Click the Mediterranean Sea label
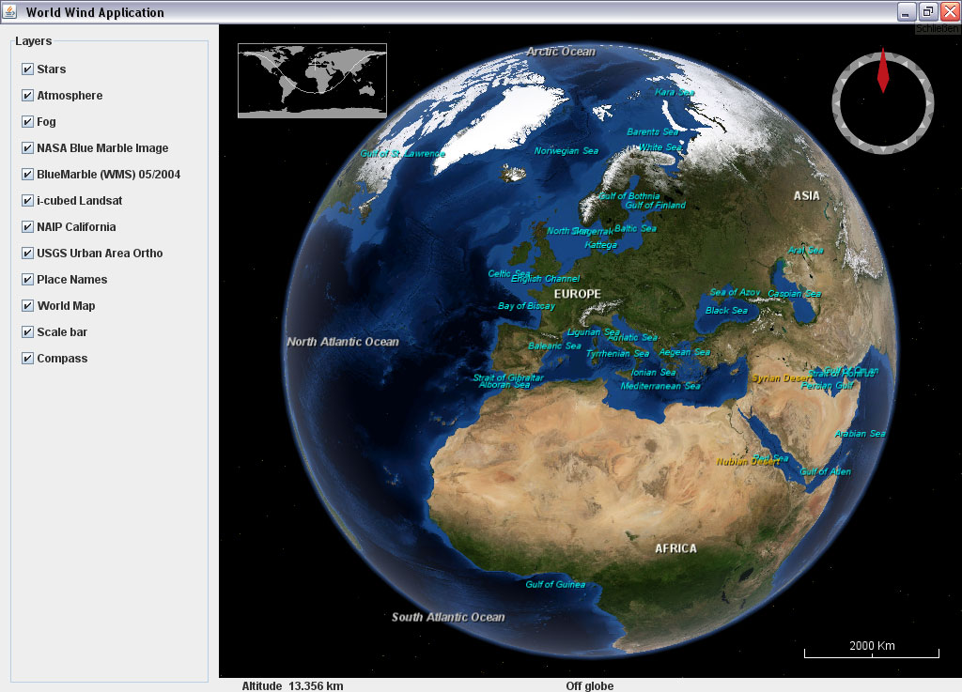The image size is (962, 692). 660,386
